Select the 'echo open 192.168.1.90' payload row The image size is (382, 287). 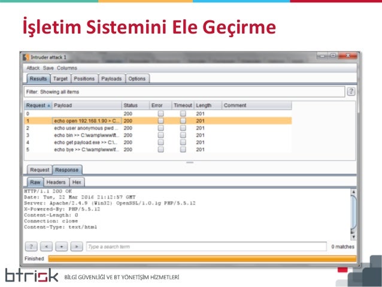(158, 120)
